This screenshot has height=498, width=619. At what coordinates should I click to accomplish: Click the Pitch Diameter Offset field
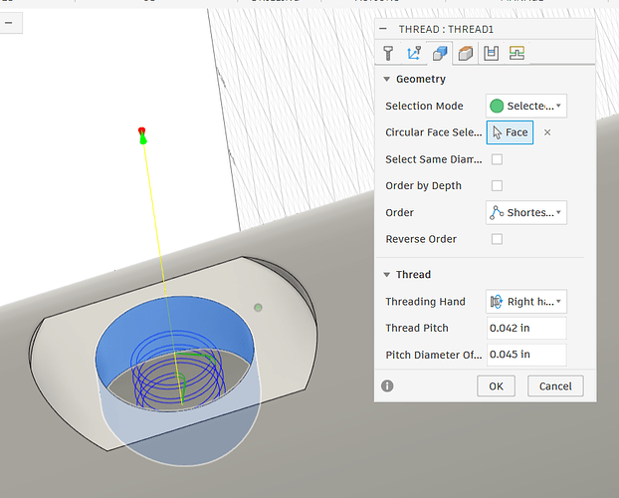(526, 355)
